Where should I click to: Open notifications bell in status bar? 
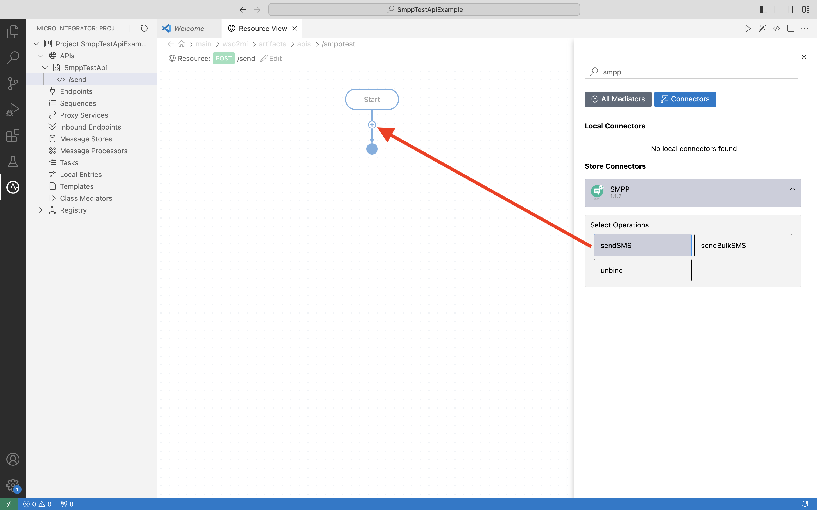(806, 504)
